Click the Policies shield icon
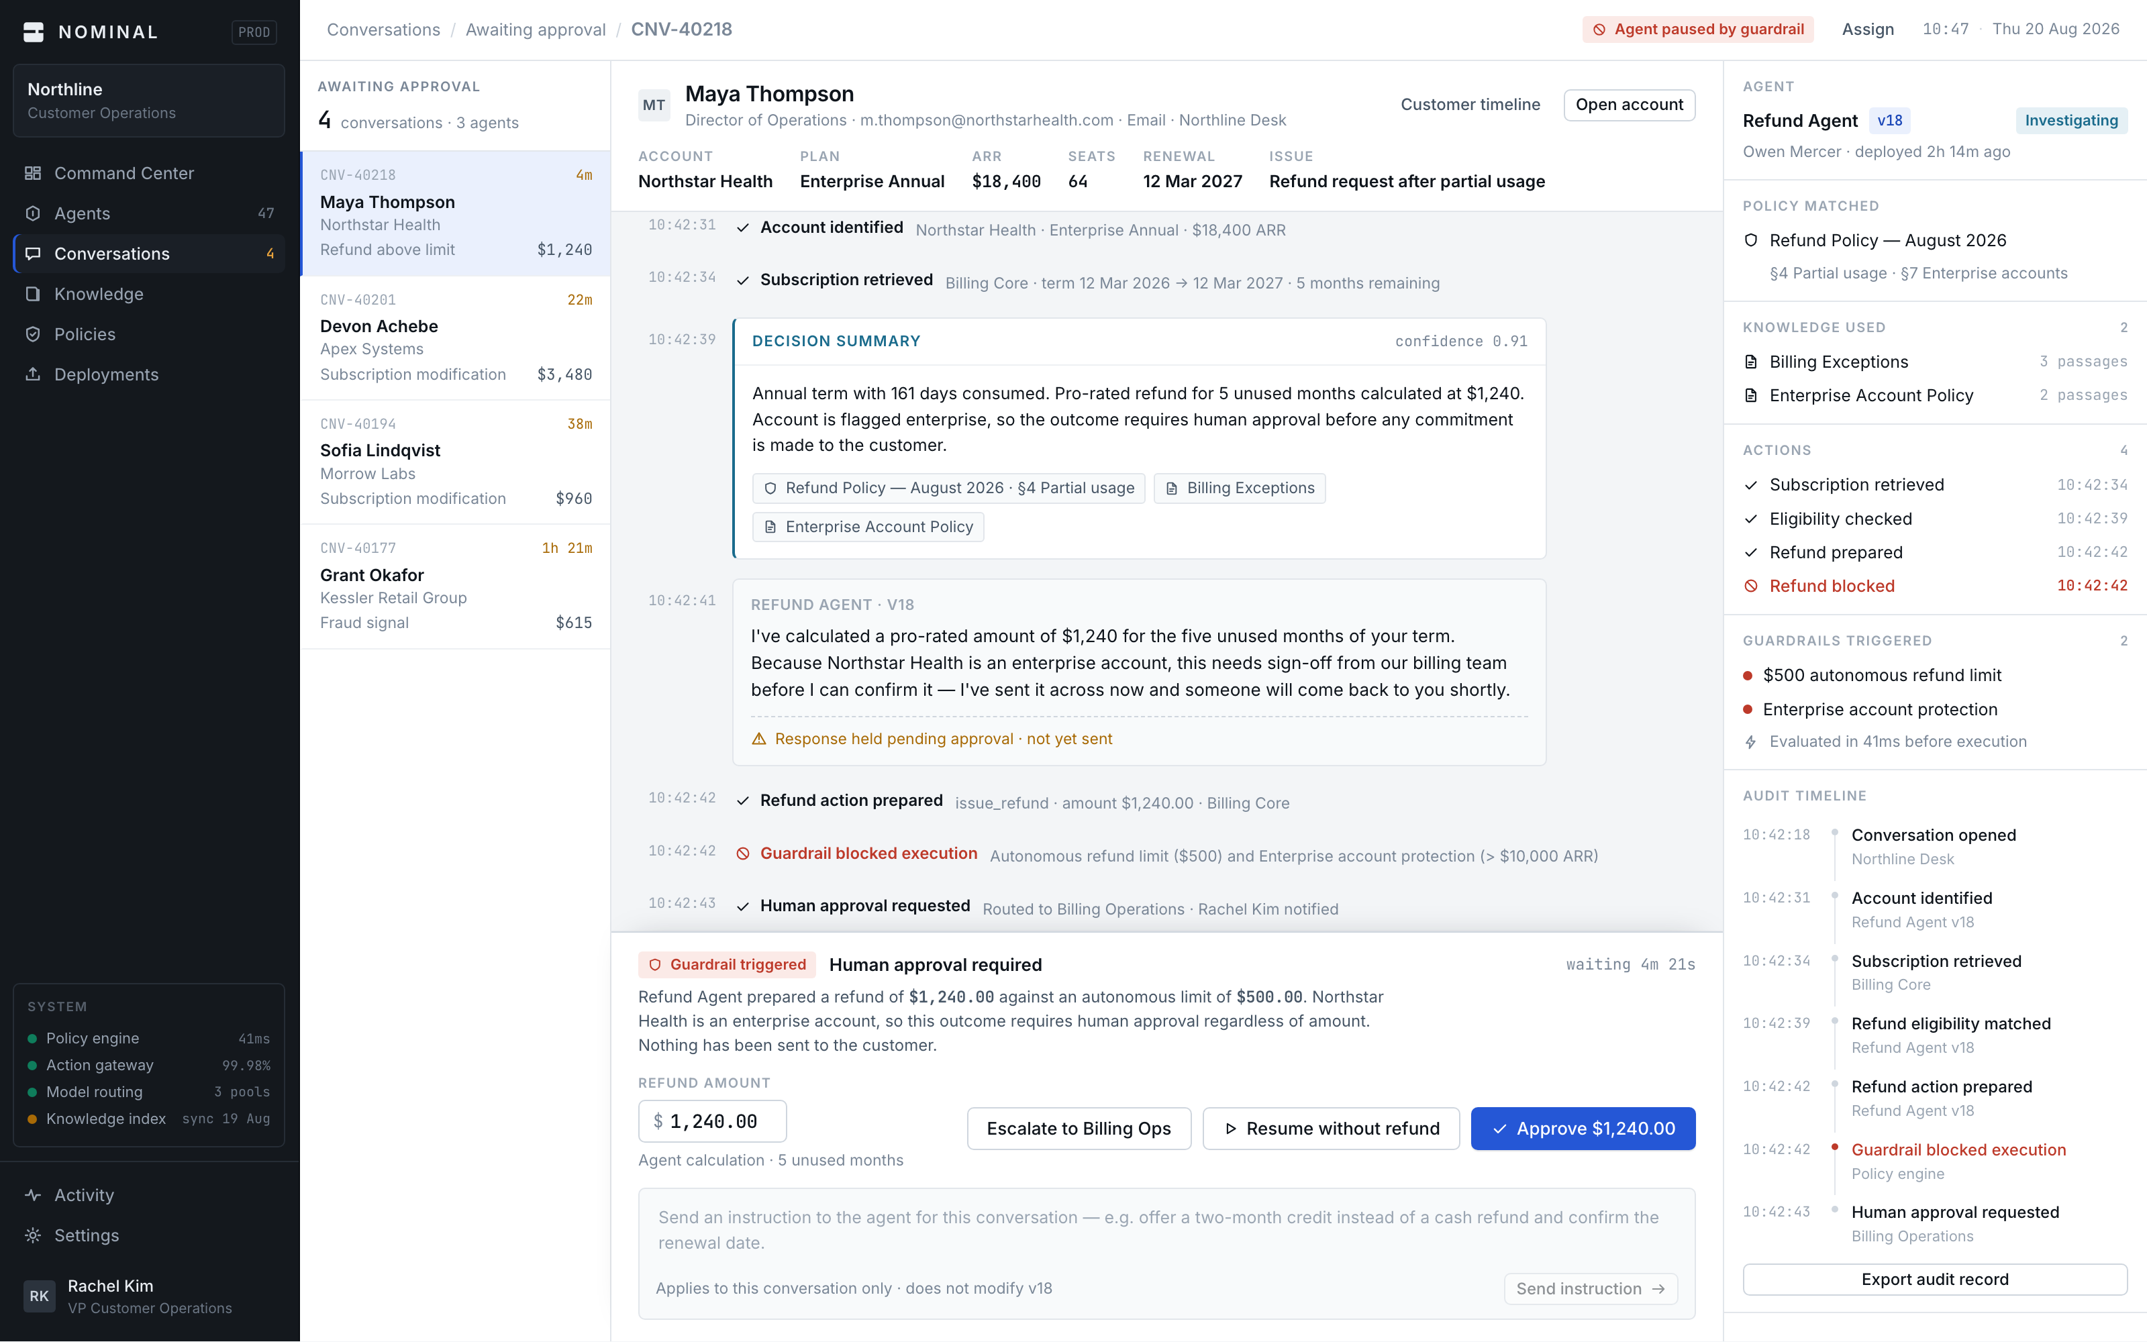This screenshot has height=1342, width=2147. [x=33, y=333]
